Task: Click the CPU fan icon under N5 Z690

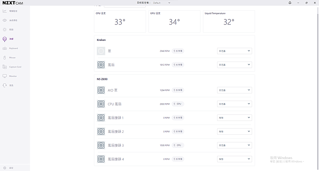Action: [x=101, y=104]
